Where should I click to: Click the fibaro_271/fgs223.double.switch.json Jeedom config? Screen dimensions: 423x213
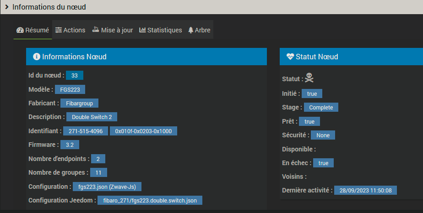coord(150,200)
